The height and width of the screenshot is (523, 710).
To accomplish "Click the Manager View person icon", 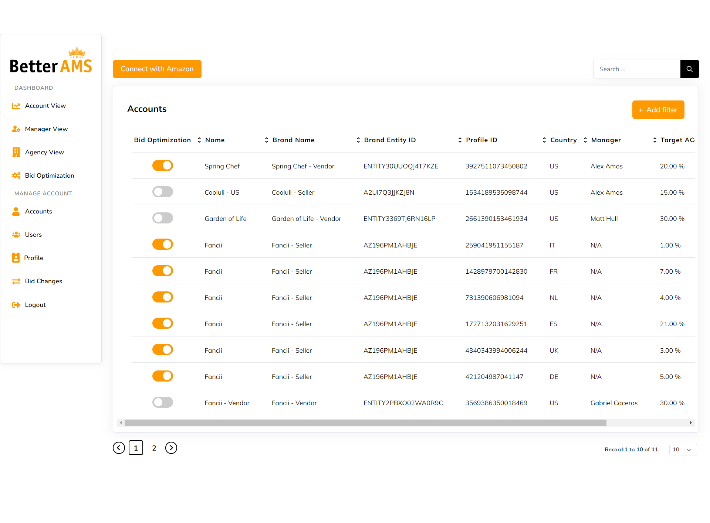I will coord(16,129).
